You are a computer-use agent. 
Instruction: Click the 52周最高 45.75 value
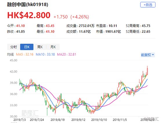point(146,26)
